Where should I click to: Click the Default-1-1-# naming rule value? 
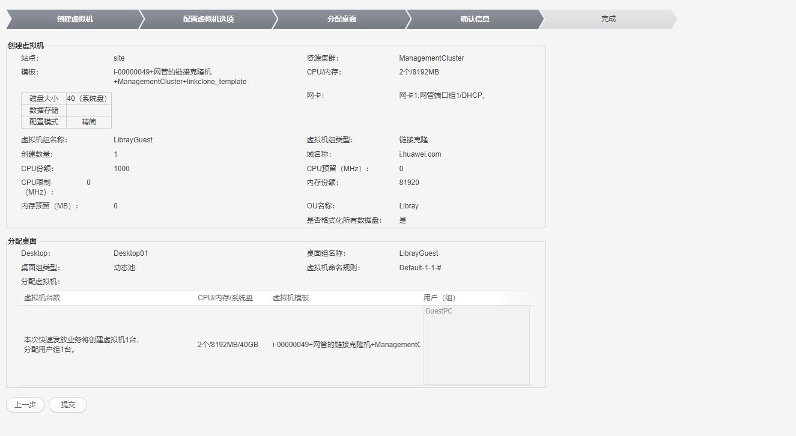coord(421,268)
